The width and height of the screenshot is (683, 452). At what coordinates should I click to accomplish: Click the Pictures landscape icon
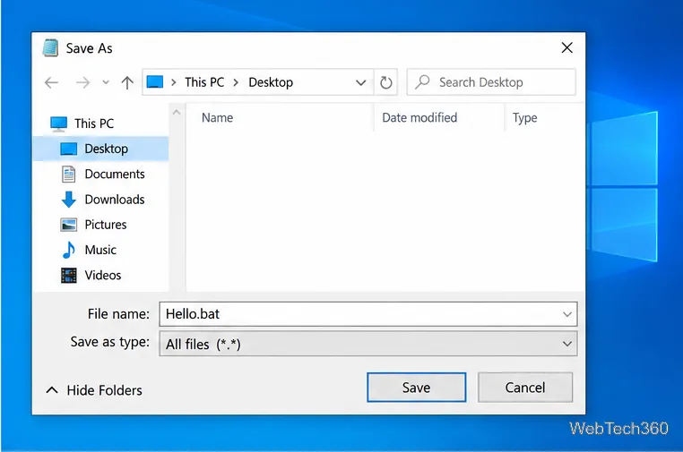pyautogui.click(x=68, y=225)
